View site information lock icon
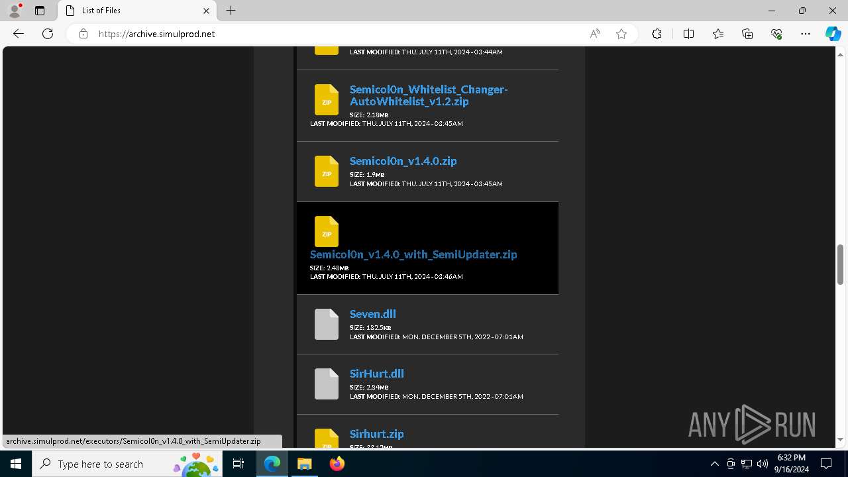 click(83, 34)
